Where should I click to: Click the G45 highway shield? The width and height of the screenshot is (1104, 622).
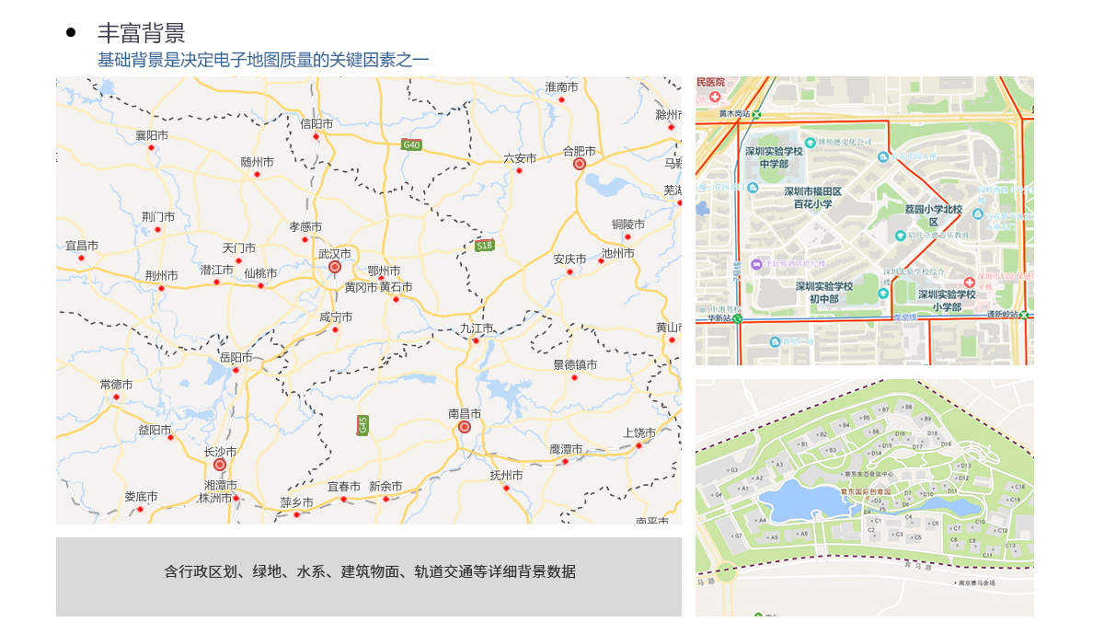[x=362, y=425]
